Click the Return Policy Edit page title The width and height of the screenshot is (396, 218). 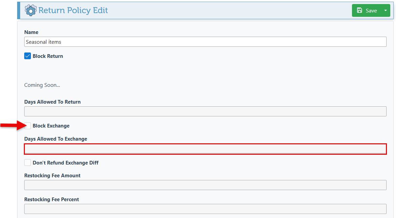tap(73, 10)
